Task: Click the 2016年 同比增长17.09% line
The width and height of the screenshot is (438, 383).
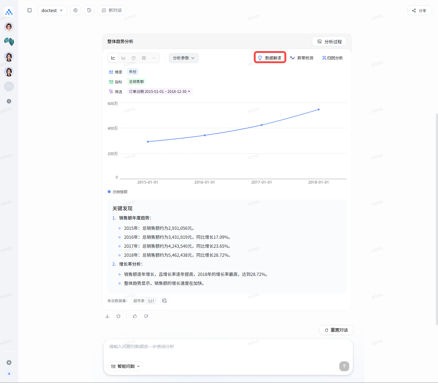Action: 177,237
